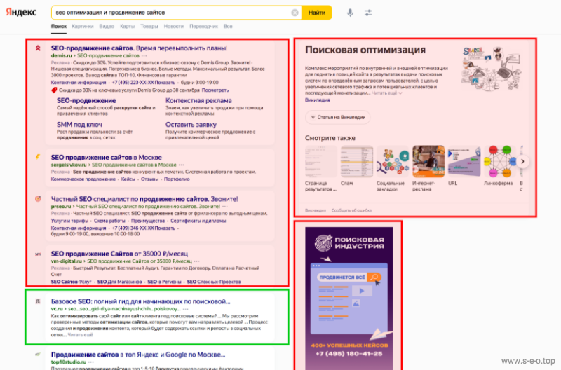Viewport: 561px width, 370px height.
Task: Click the prseo.ru favicon
Action: coord(38,199)
